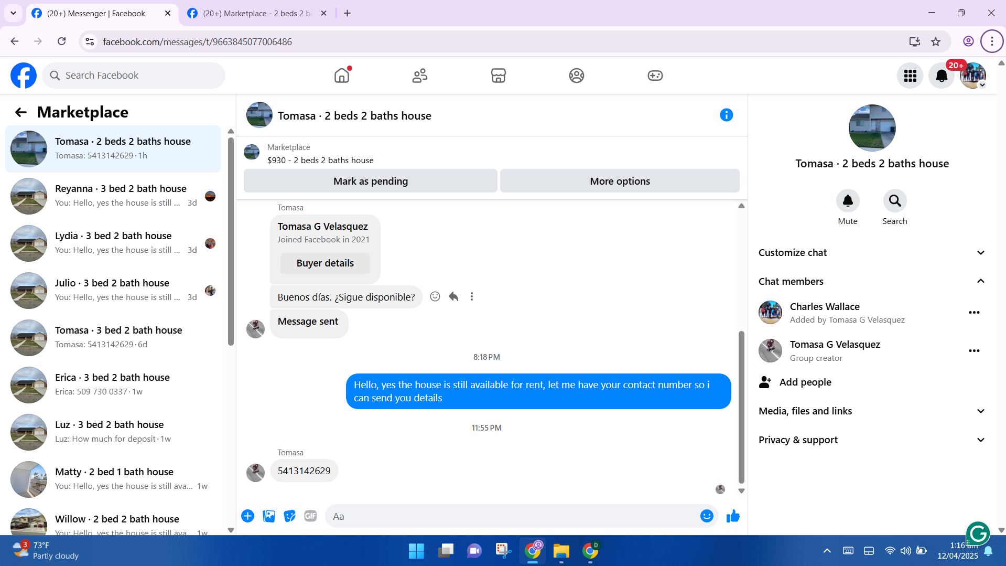Reply to the 'Sigue disponible' message
Screen dimensions: 1006x566
click(453, 297)
